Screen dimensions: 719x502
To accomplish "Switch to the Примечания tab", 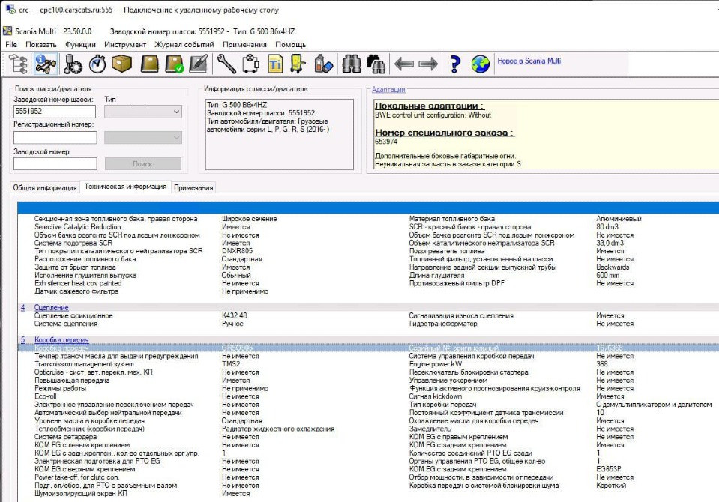I will [x=193, y=188].
